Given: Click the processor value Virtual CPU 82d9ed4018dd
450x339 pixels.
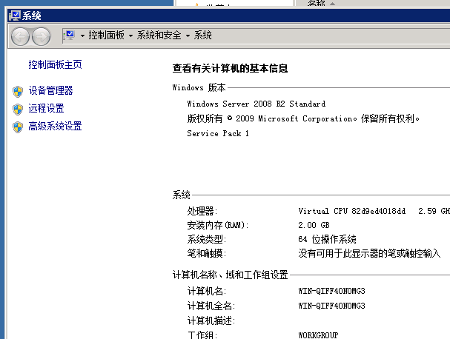Looking at the screenshot, I should (352, 211).
